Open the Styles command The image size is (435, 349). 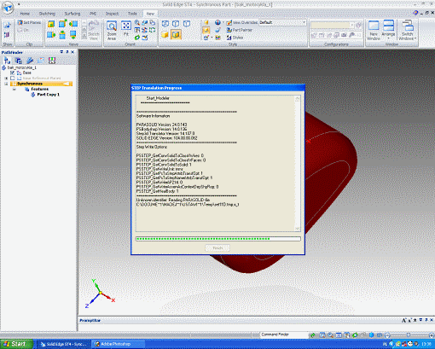(x=235, y=38)
